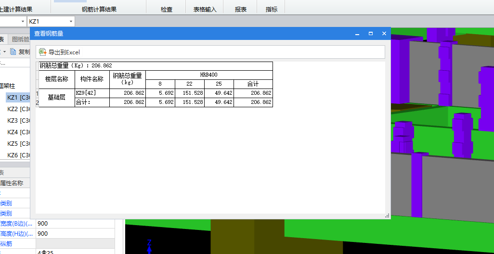
Task: Open the 指标 ribbon group
Action: 271,10
